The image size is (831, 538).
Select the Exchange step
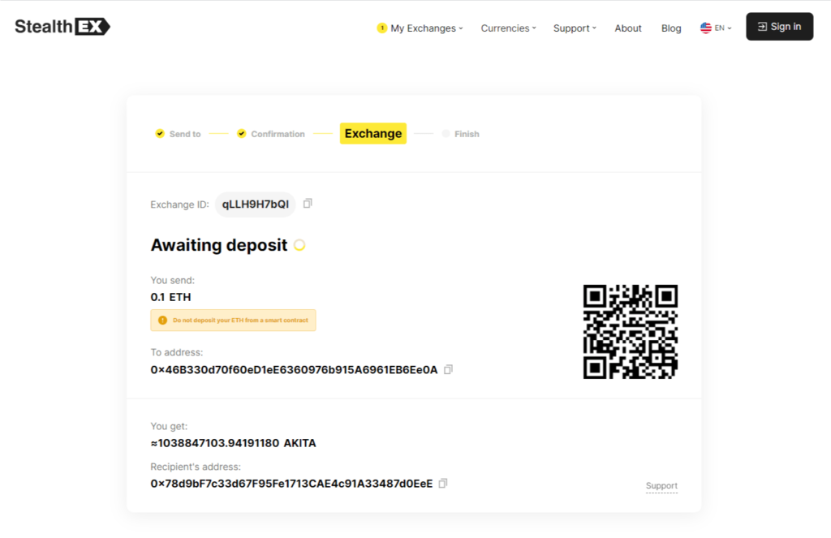point(373,134)
